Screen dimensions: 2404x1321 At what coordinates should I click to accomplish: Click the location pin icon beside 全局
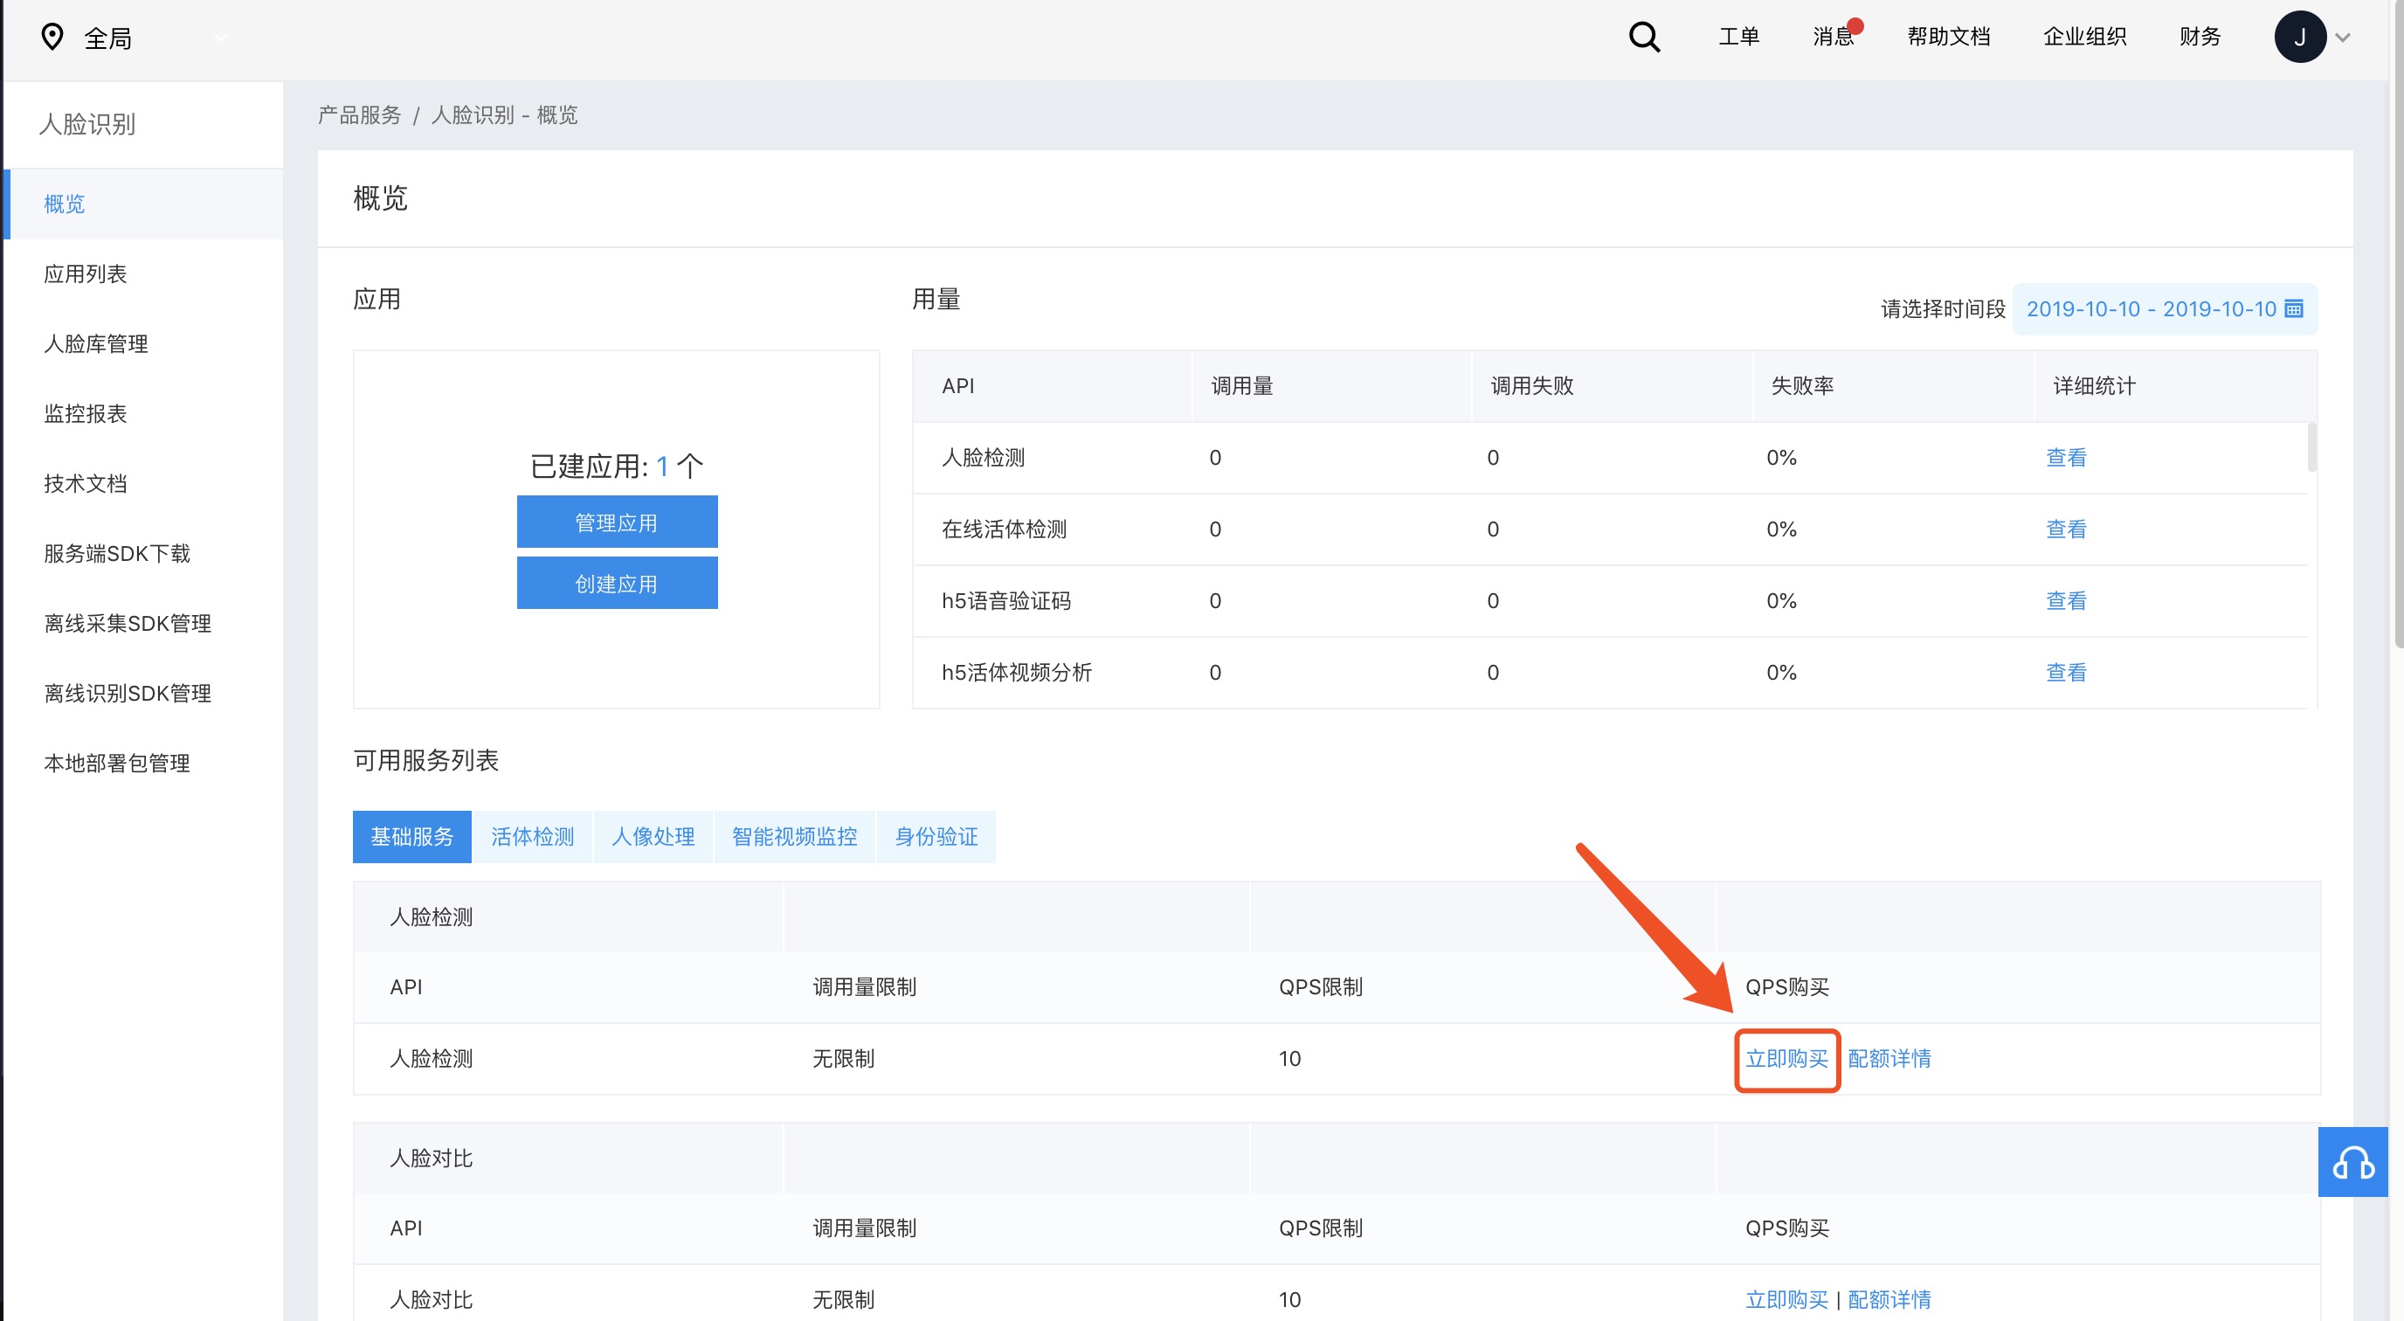52,38
